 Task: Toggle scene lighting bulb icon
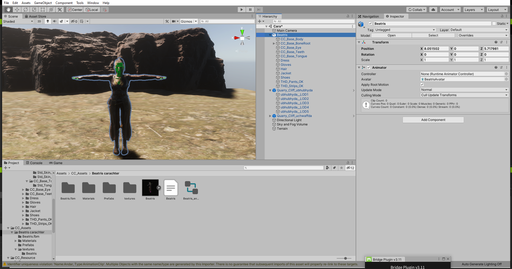pos(48,21)
